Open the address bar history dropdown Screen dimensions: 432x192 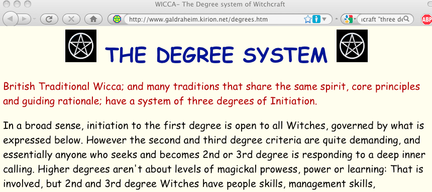(x=325, y=19)
